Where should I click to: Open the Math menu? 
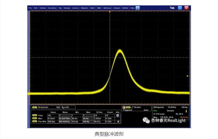(x=99, y=8)
